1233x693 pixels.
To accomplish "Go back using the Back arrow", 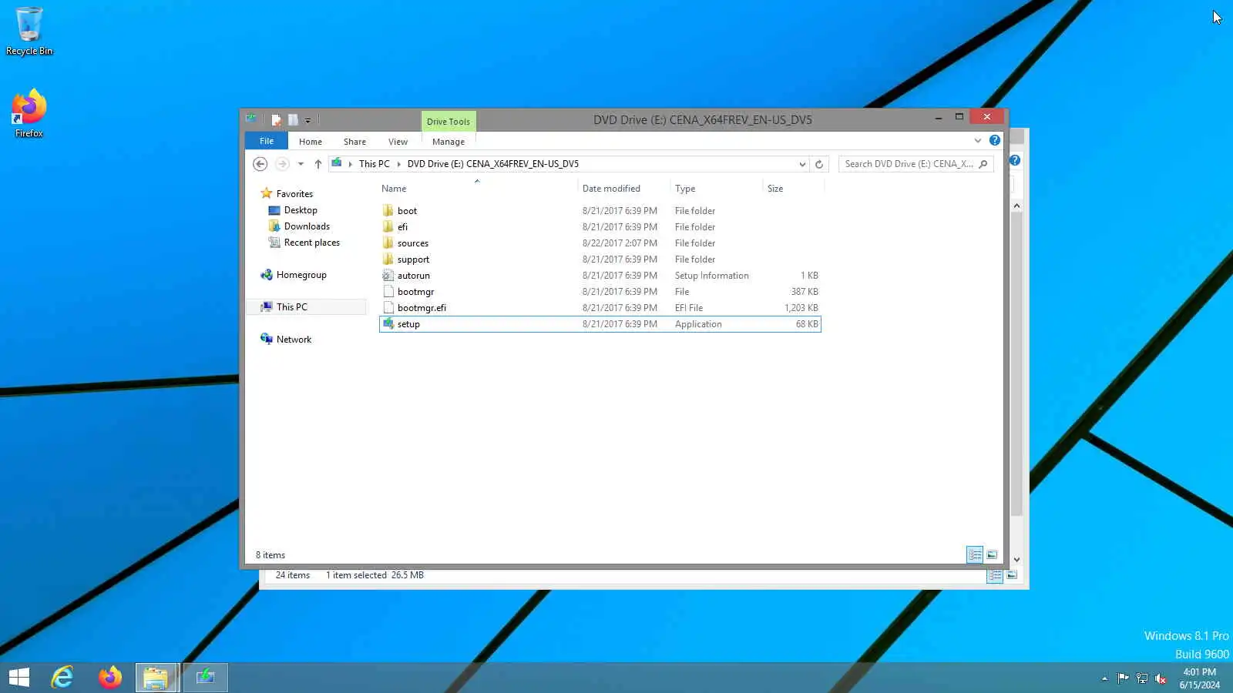I will point(260,164).
